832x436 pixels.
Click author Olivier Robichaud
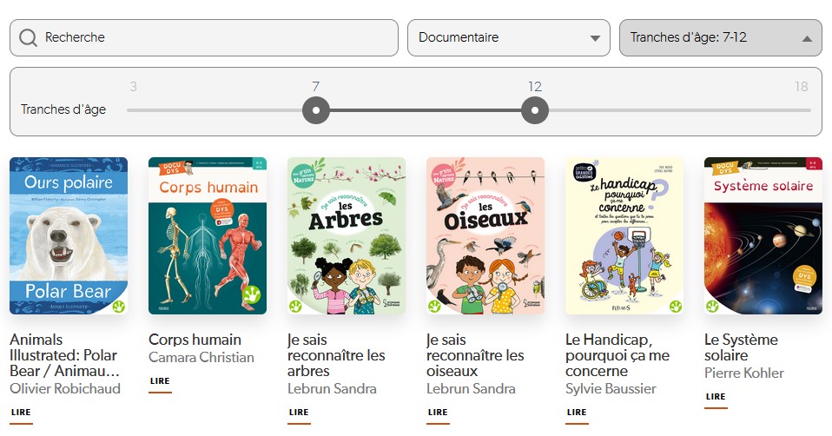[x=65, y=389]
